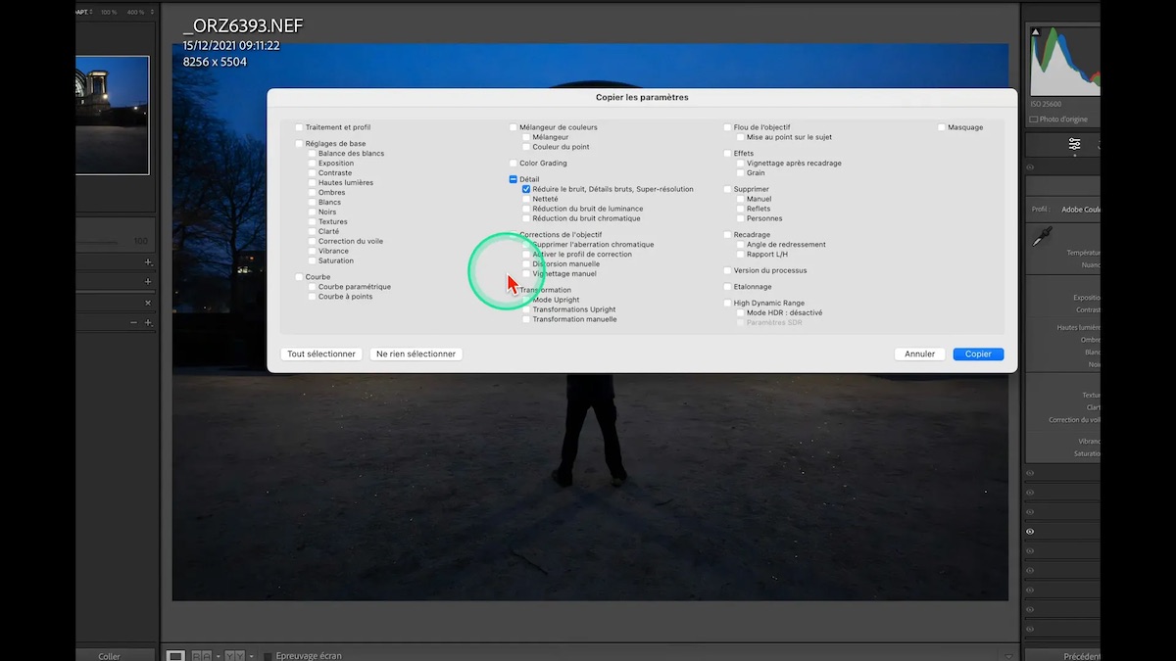Check the Mélangeur de couleurs group
The height and width of the screenshot is (661, 1176).
(x=513, y=127)
